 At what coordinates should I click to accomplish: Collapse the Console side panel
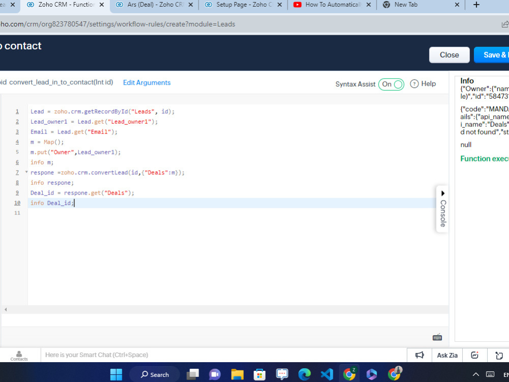[x=443, y=209]
